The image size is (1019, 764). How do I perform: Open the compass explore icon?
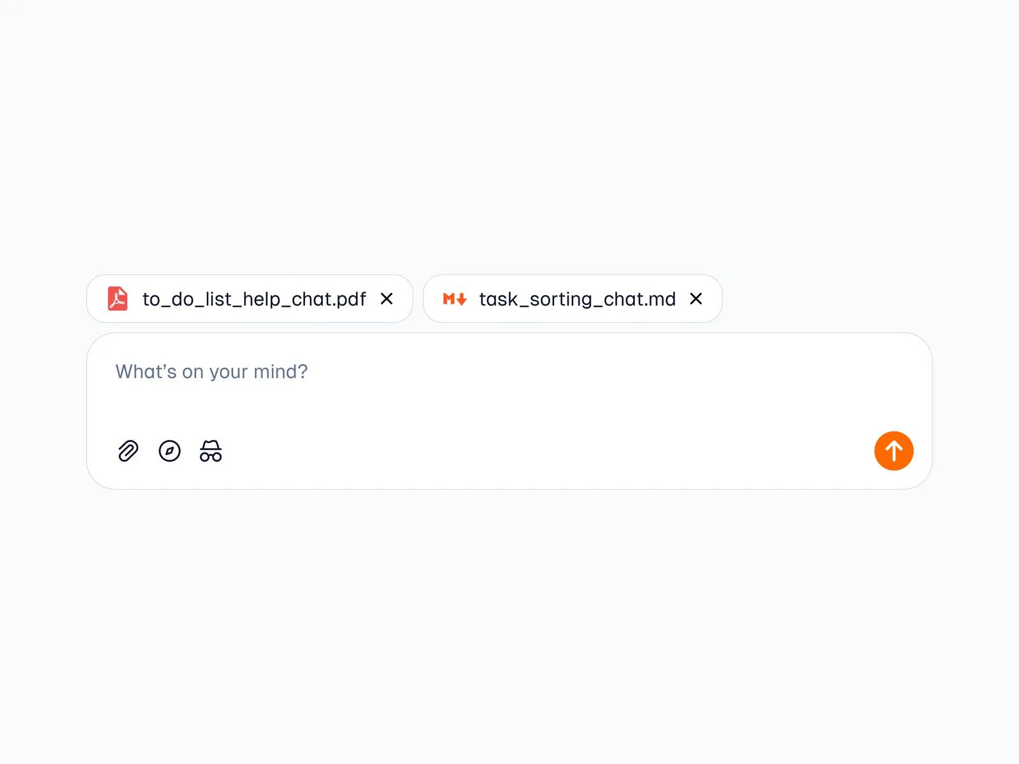coord(169,451)
